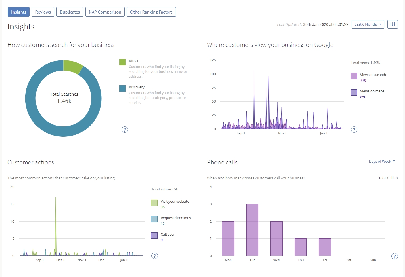405x277 pixels.
Task: Open the Days of Week dropdown
Action: (382, 162)
